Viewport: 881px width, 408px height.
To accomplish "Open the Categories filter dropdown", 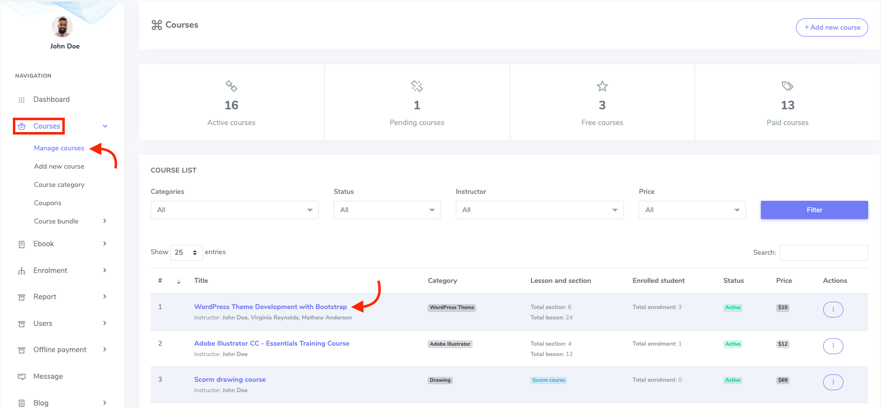I will point(234,210).
